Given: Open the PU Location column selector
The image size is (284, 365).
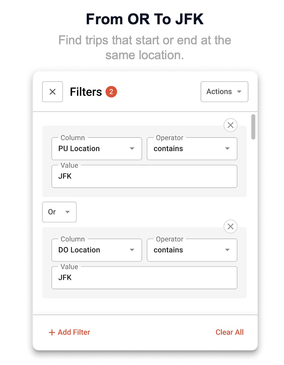Looking at the screenshot, I should click(96, 149).
